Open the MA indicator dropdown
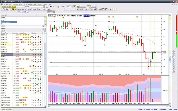Image resolution: width=178 pixels, height=111 pixels. coord(19,9)
